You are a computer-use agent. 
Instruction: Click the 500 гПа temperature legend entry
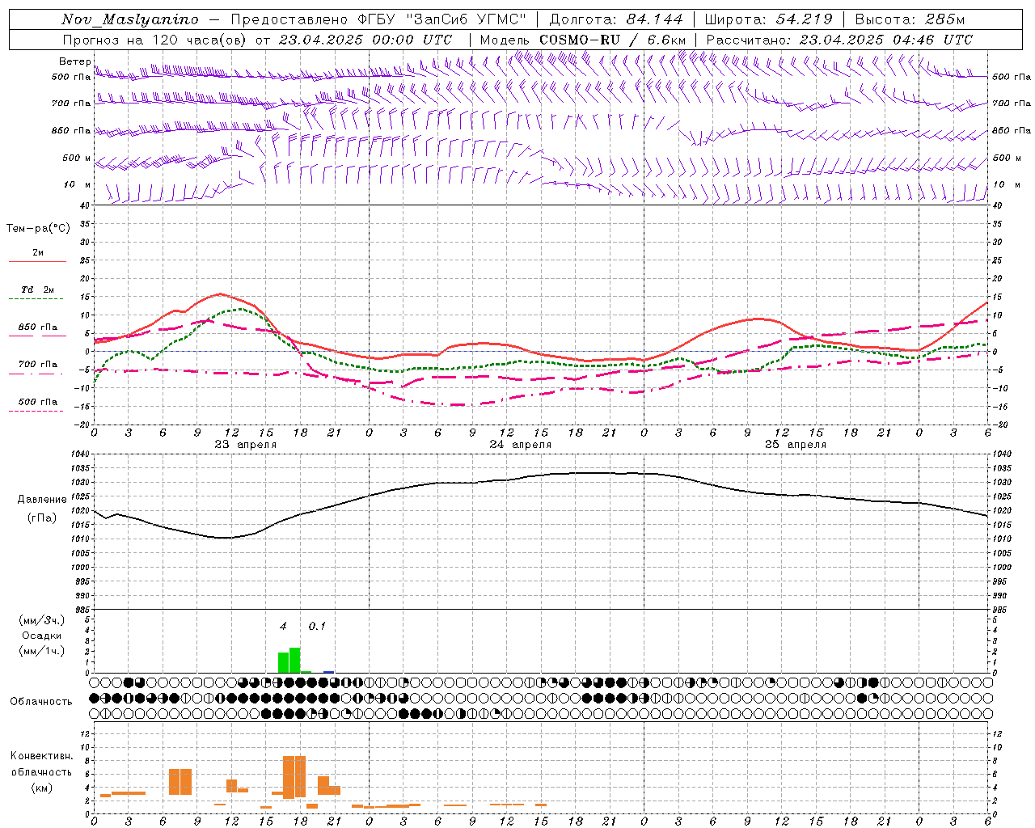coord(38,401)
